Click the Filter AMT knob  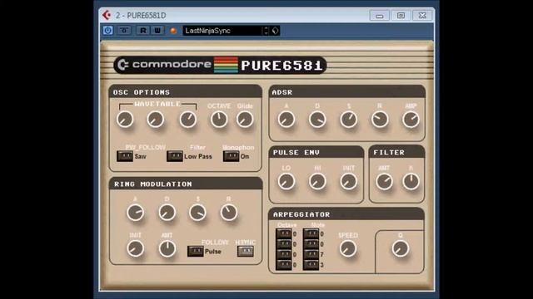tap(384, 181)
